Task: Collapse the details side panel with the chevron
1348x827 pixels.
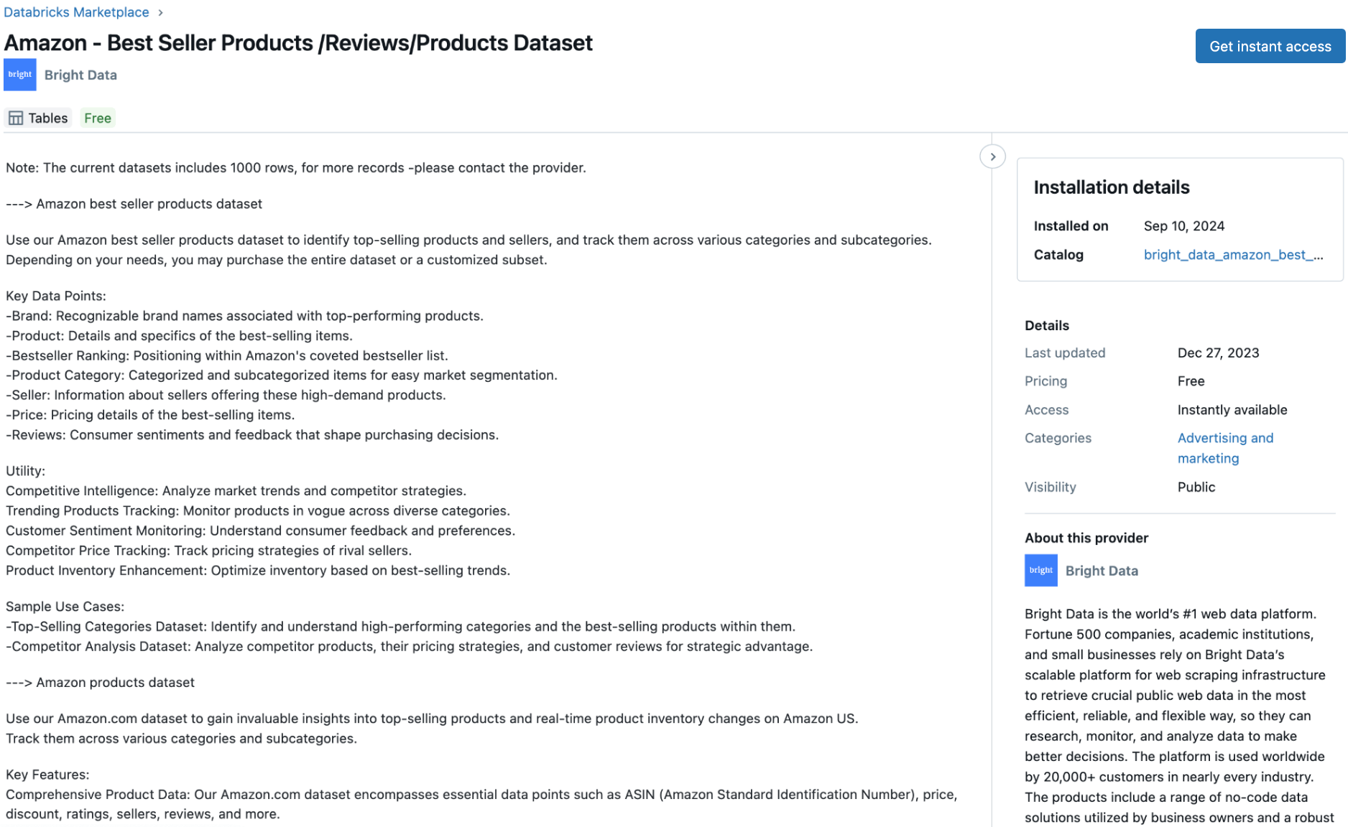Action: click(992, 156)
